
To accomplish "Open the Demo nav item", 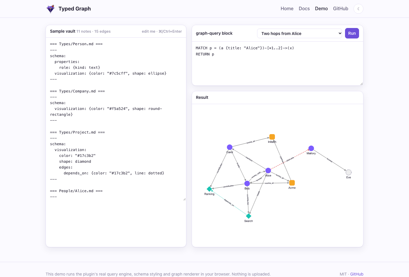I will pyautogui.click(x=321, y=9).
